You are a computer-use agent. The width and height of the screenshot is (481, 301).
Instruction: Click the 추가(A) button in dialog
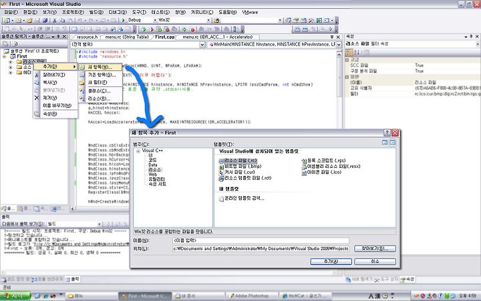pos(331,262)
